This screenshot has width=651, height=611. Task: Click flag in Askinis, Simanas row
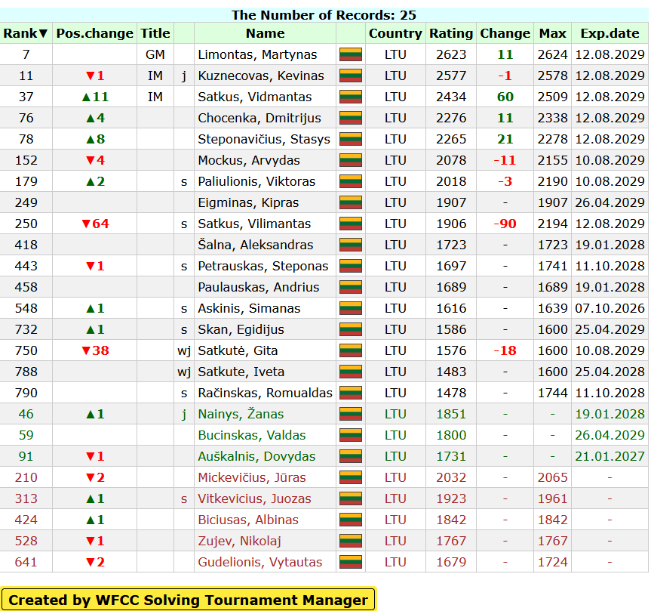click(x=351, y=308)
